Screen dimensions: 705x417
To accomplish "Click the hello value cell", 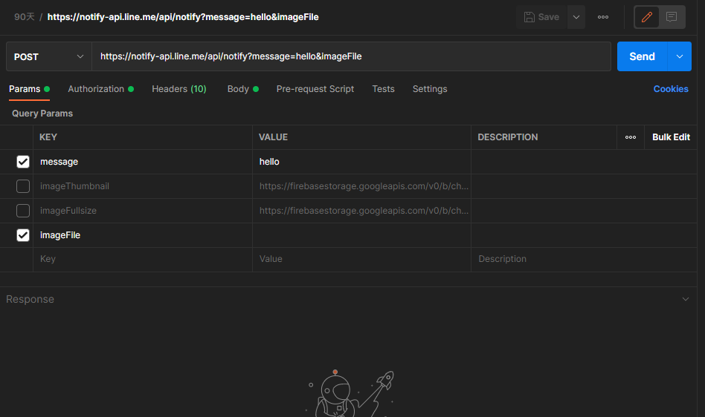I will 361,162.
